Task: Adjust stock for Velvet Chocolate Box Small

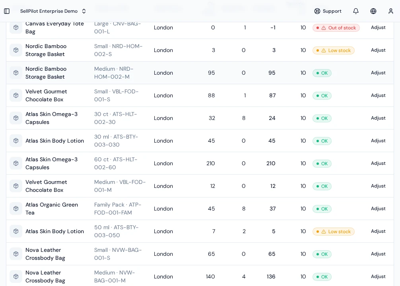Action: [378, 95]
